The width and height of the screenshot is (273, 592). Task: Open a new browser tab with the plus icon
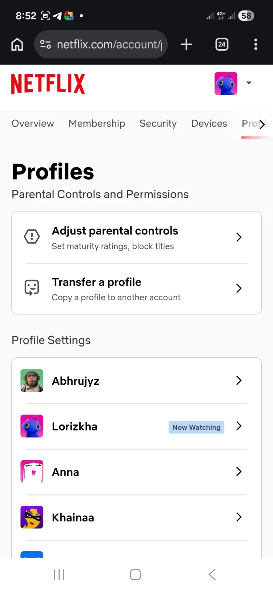pyautogui.click(x=186, y=44)
